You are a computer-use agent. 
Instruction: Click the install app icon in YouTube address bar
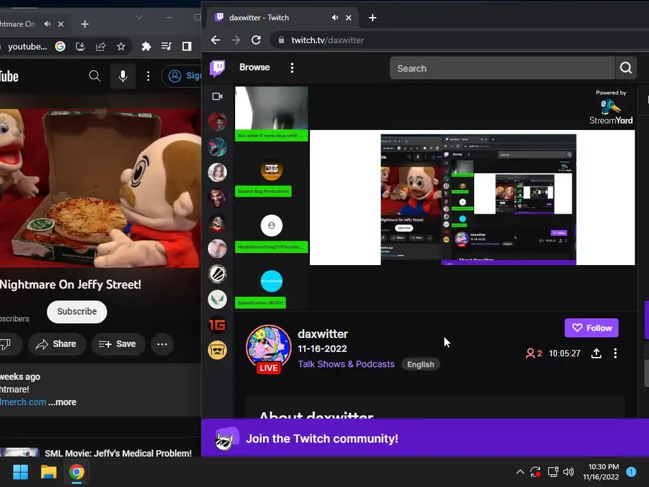80,46
